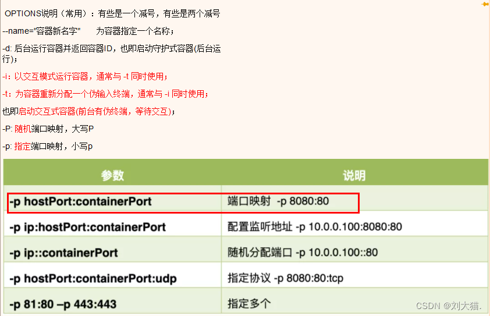Click the 参数 table header
This screenshot has width=490, height=316.
[112, 176]
